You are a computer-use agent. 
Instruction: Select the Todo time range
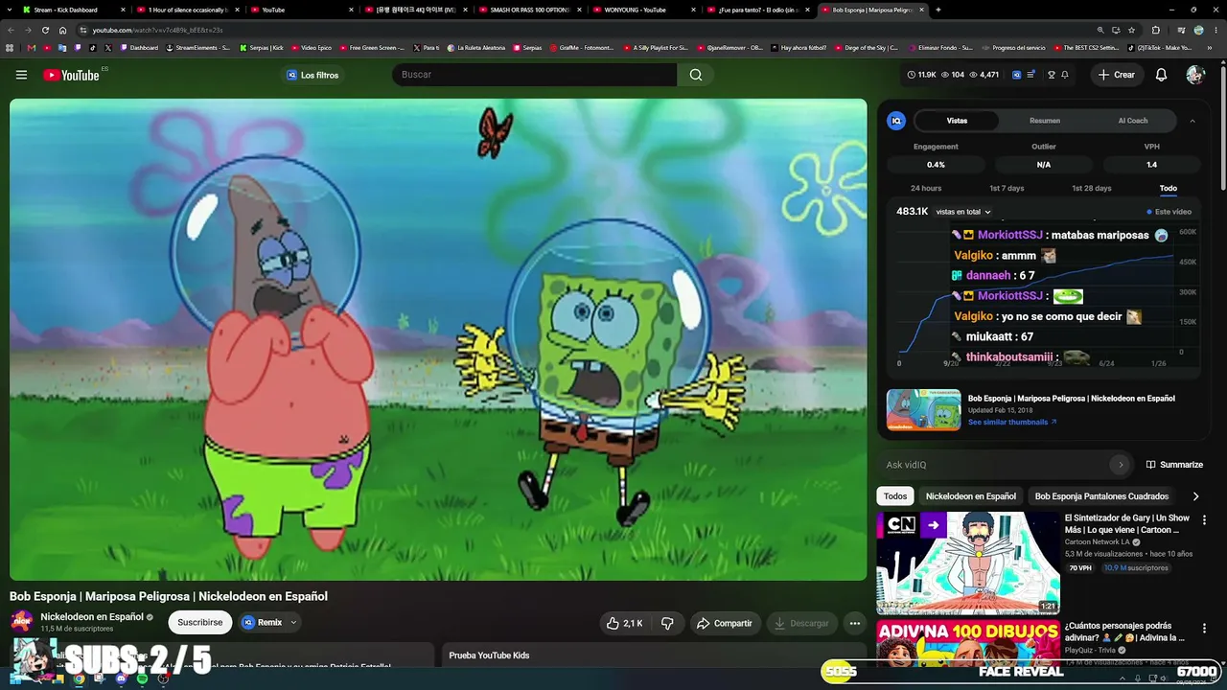[1168, 189]
